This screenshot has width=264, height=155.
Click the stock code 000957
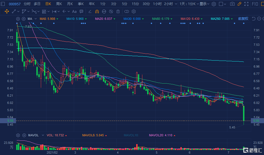pos(15,4)
